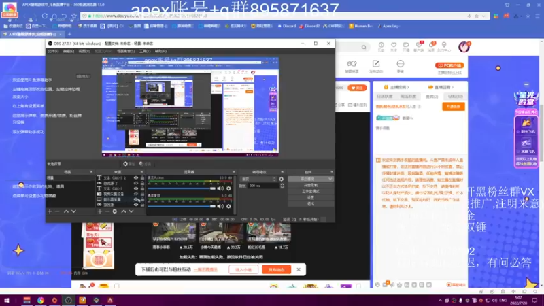Toggle lock of 视频采集设备 source

pos(142,194)
